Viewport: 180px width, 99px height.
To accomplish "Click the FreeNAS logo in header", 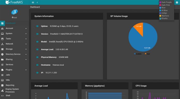I will click(x=14, y=2).
